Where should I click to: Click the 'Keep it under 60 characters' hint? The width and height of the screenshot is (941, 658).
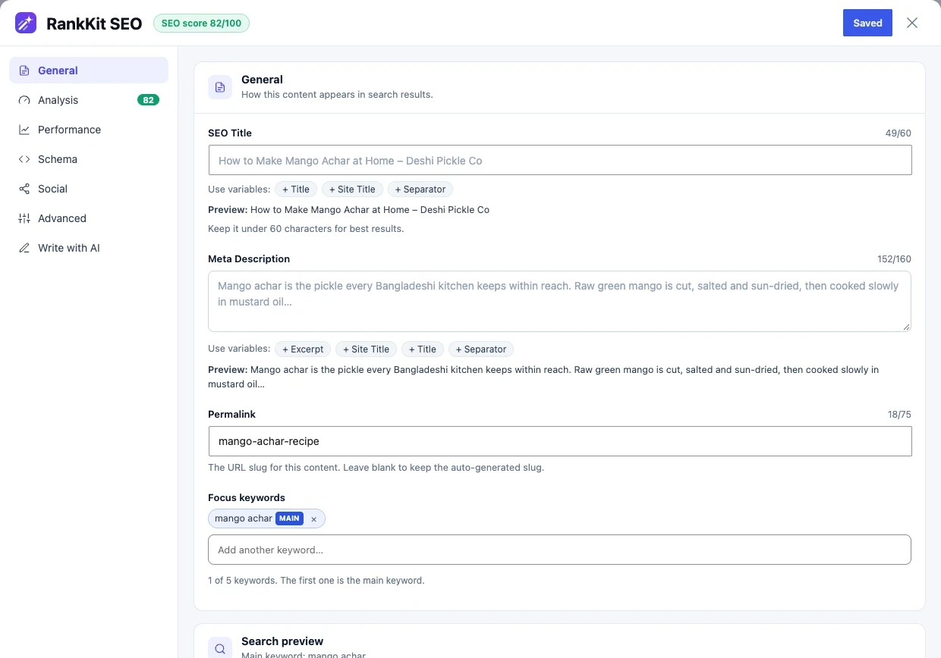(x=306, y=229)
